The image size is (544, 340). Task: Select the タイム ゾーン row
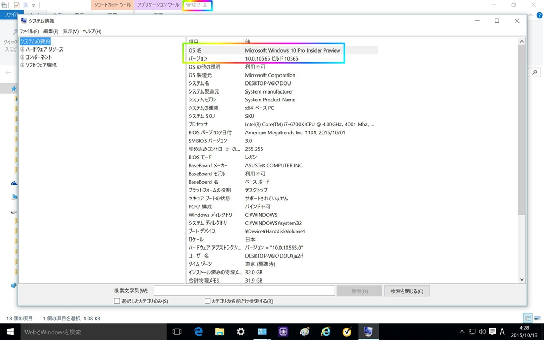click(282, 264)
